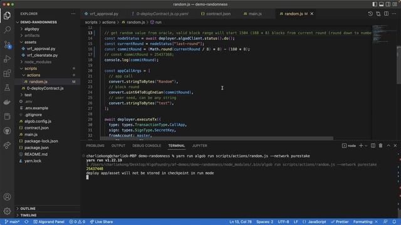Open terminal launch profile dropdown arrow
The width and height of the screenshot is (401, 225).
[366, 146]
